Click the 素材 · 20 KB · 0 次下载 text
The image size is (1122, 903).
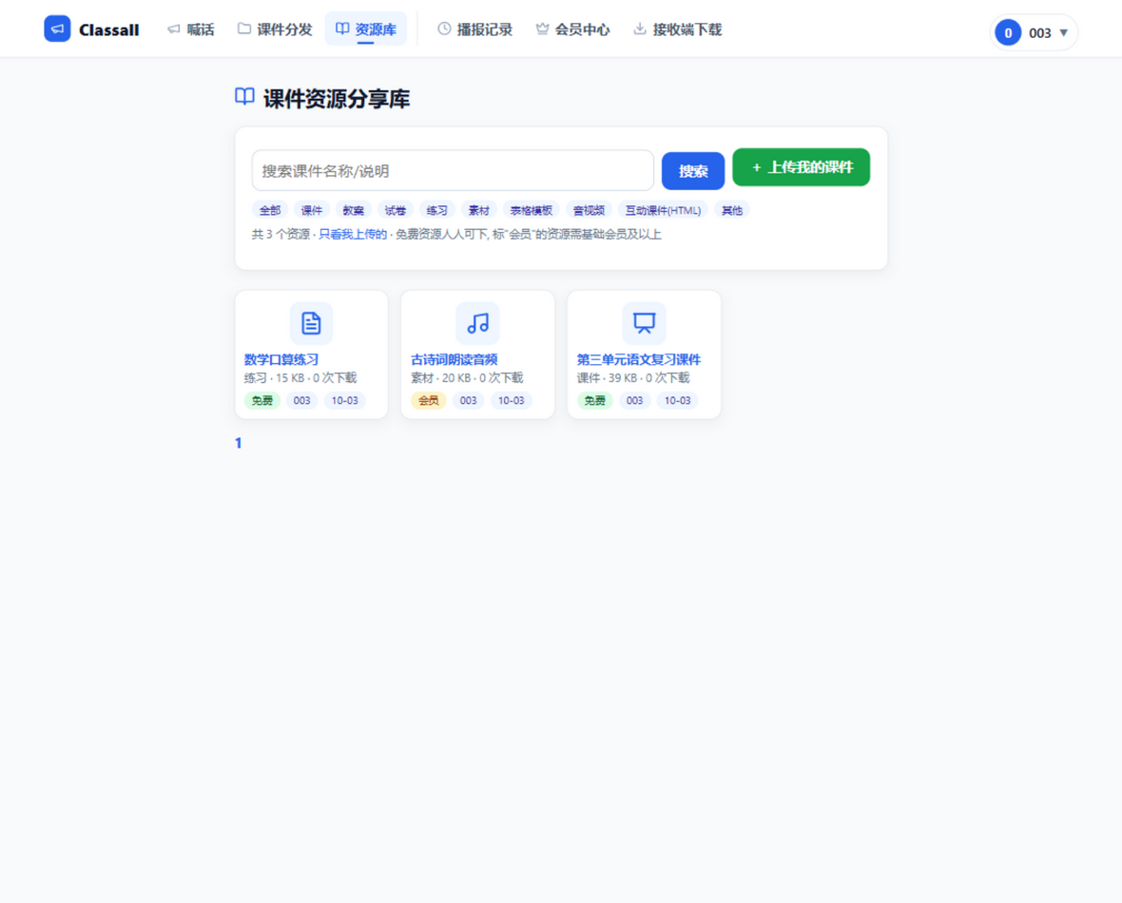coord(467,377)
